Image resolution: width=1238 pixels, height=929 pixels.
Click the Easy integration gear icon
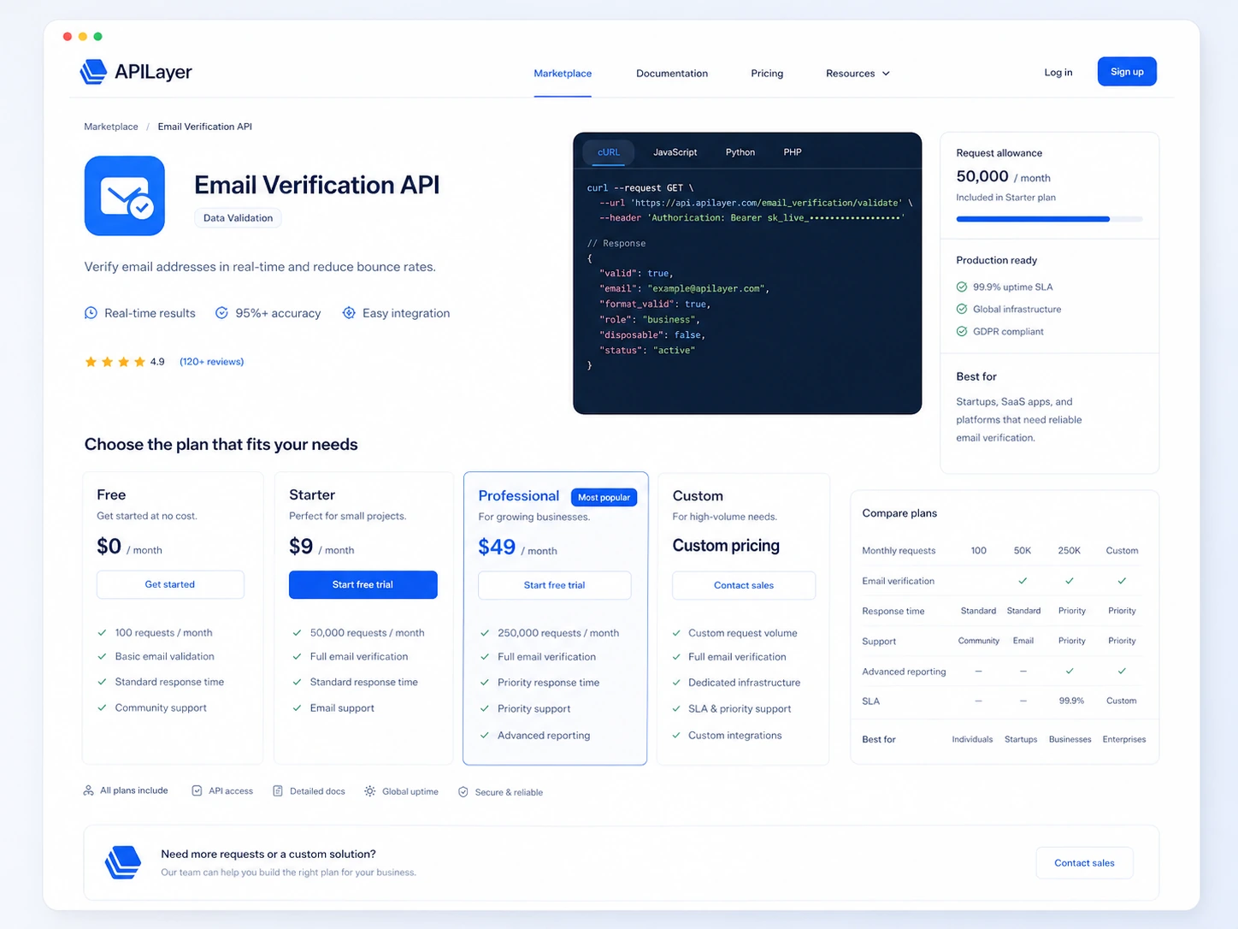[349, 313]
